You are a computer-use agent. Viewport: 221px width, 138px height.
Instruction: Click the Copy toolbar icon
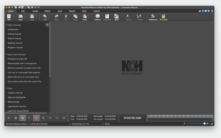tap(75, 17)
